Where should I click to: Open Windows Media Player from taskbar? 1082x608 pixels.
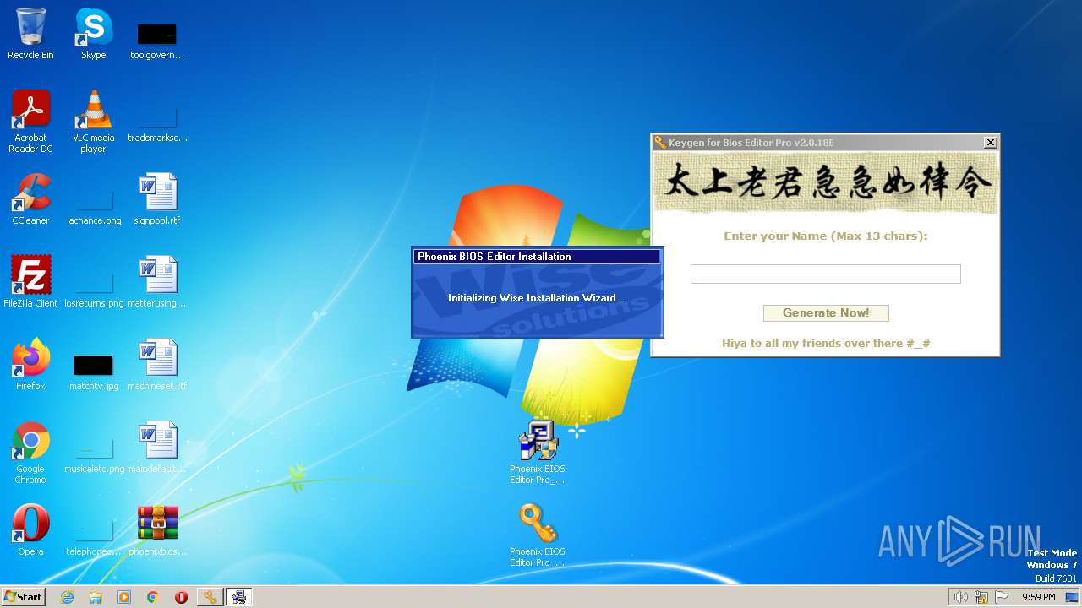tap(124, 597)
